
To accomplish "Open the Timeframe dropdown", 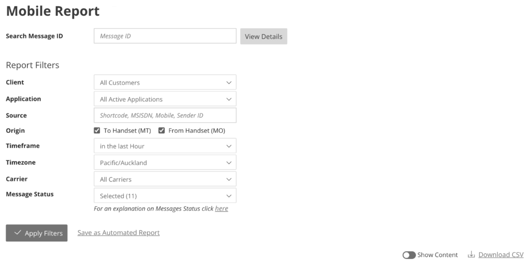I will 165,146.
